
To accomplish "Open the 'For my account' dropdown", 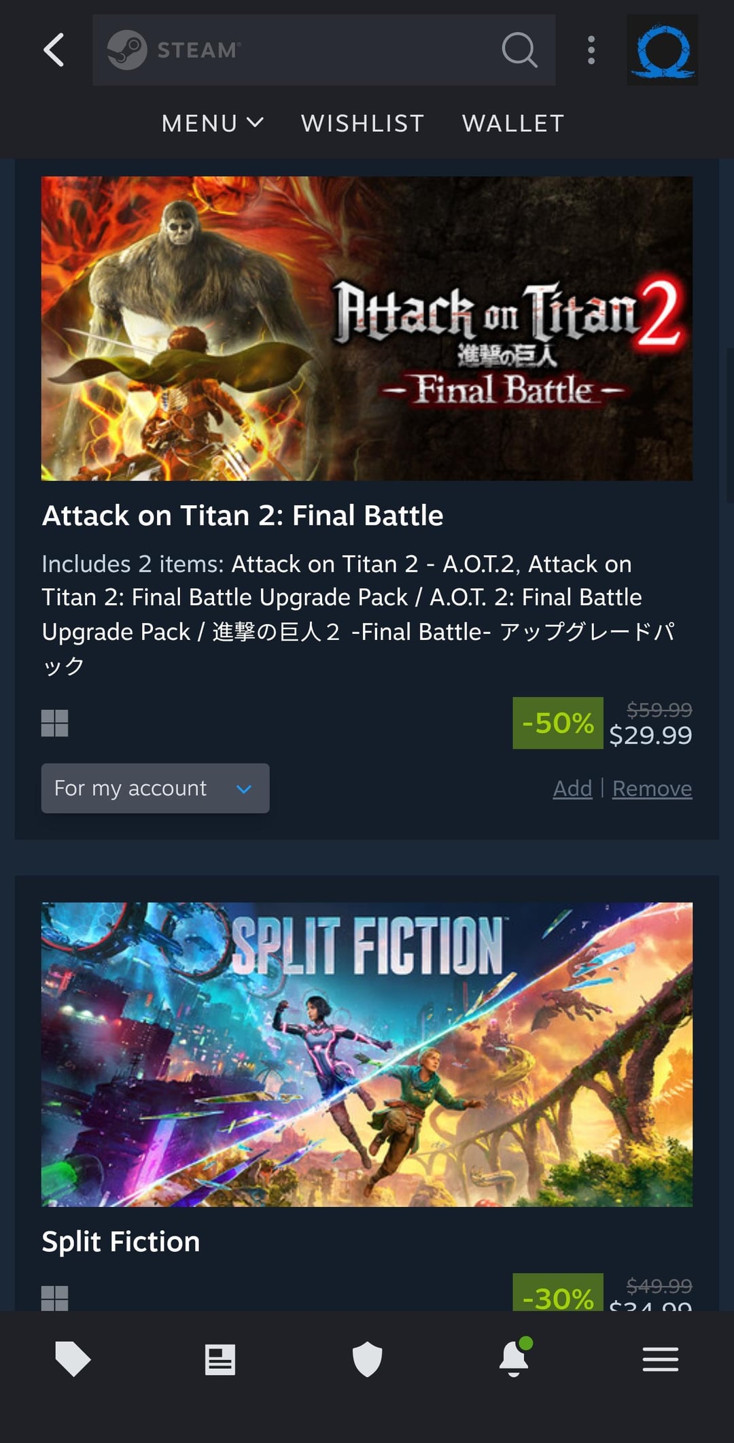I will coord(155,788).
